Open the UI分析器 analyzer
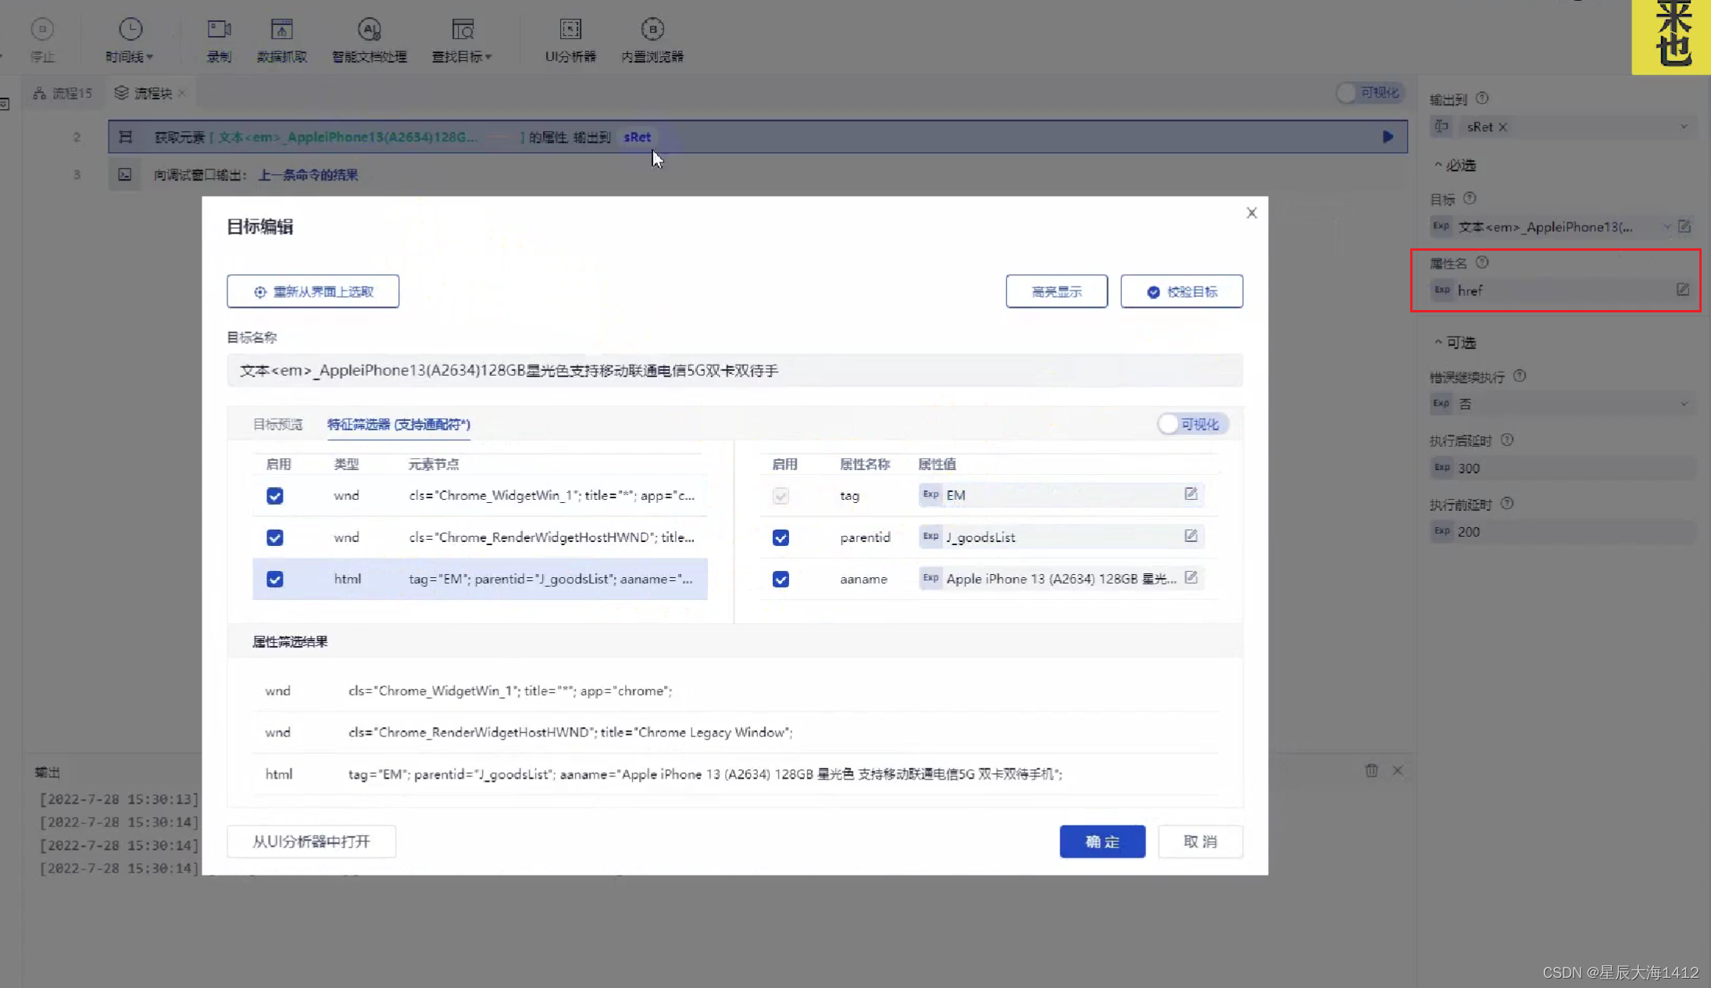The height and width of the screenshot is (988, 1711). point(570,37)
